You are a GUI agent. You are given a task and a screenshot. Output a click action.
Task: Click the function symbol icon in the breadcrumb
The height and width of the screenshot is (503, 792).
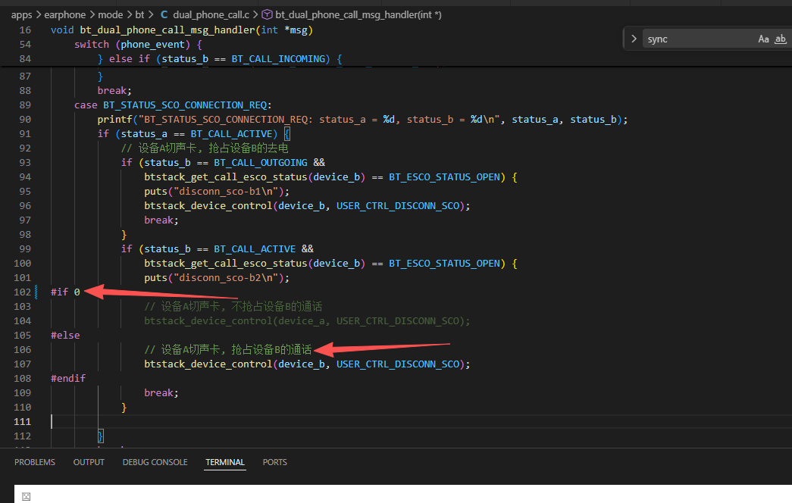(268, 14)
